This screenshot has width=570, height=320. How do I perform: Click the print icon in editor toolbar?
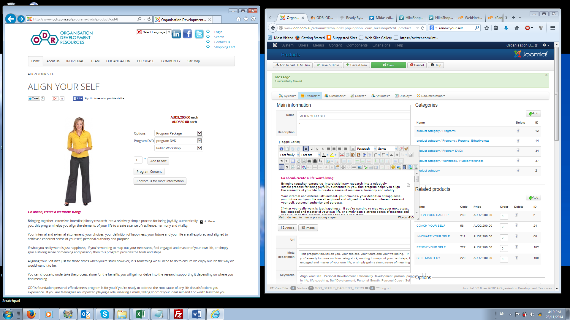coord(309,161)
